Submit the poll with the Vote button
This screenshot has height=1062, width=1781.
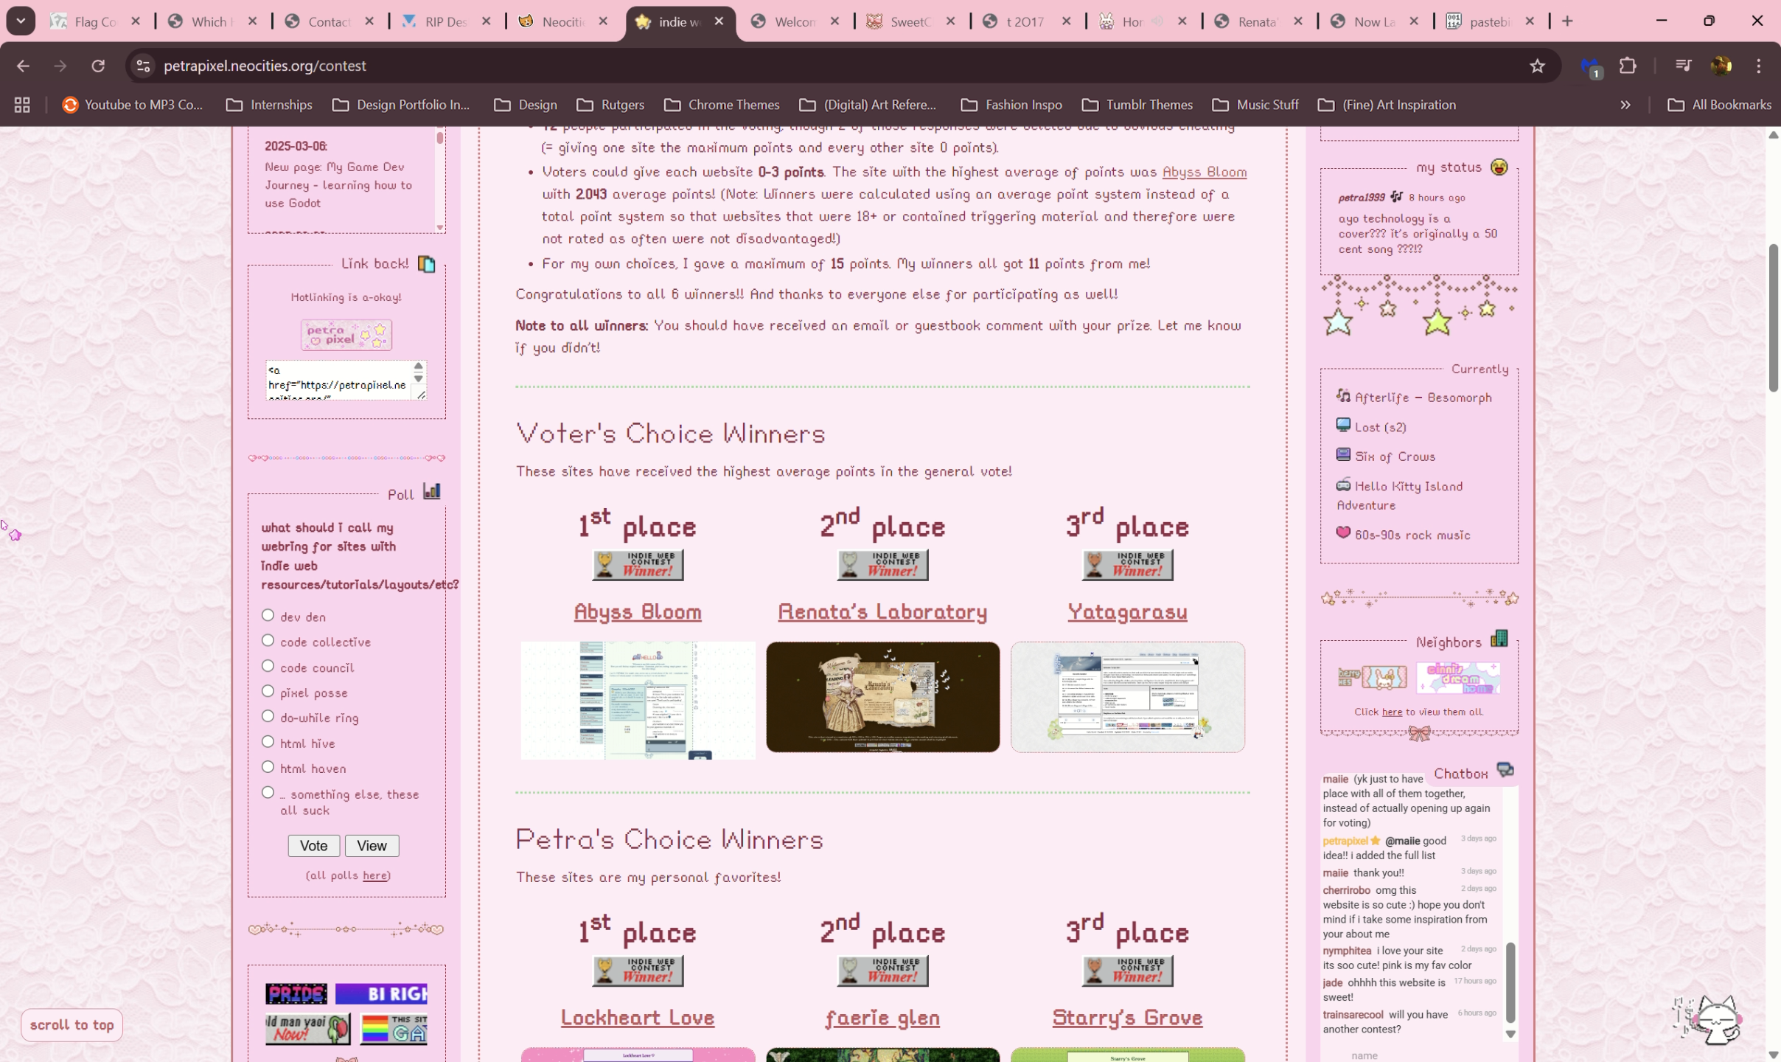click(313, 846)
